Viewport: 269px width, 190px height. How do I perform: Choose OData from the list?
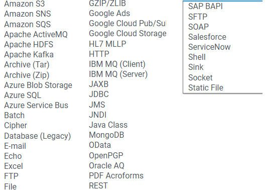100,145
